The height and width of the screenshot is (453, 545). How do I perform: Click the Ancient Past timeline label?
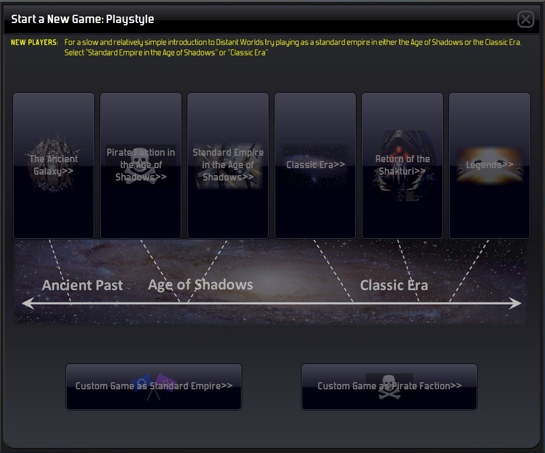(x=82, y=285)
